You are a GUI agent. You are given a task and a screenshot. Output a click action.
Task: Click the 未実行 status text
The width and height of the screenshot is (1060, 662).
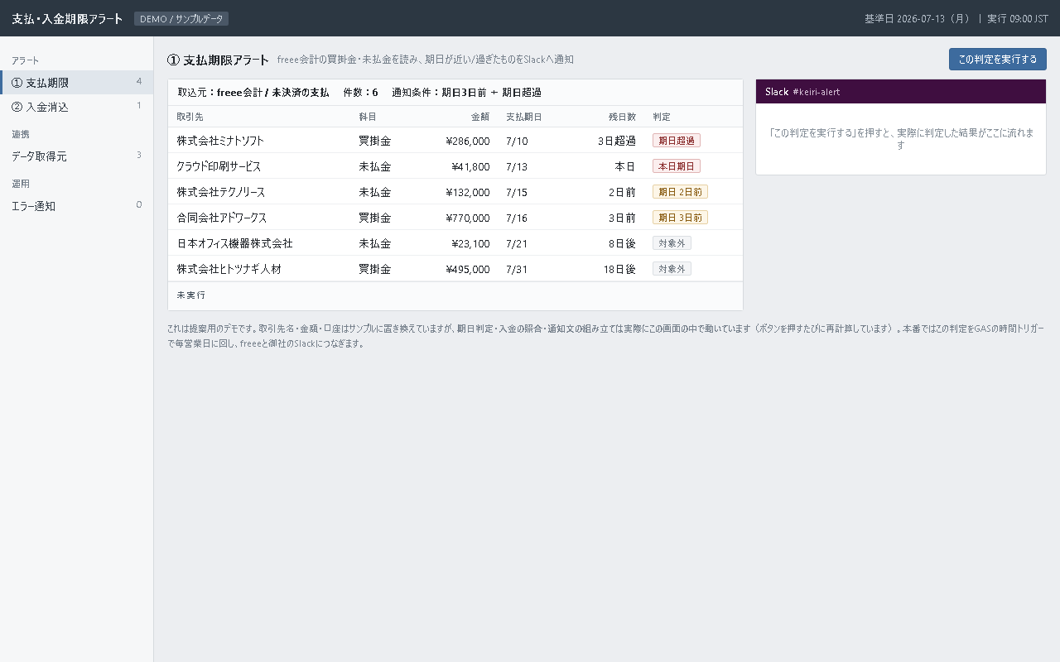pos(191,295)
